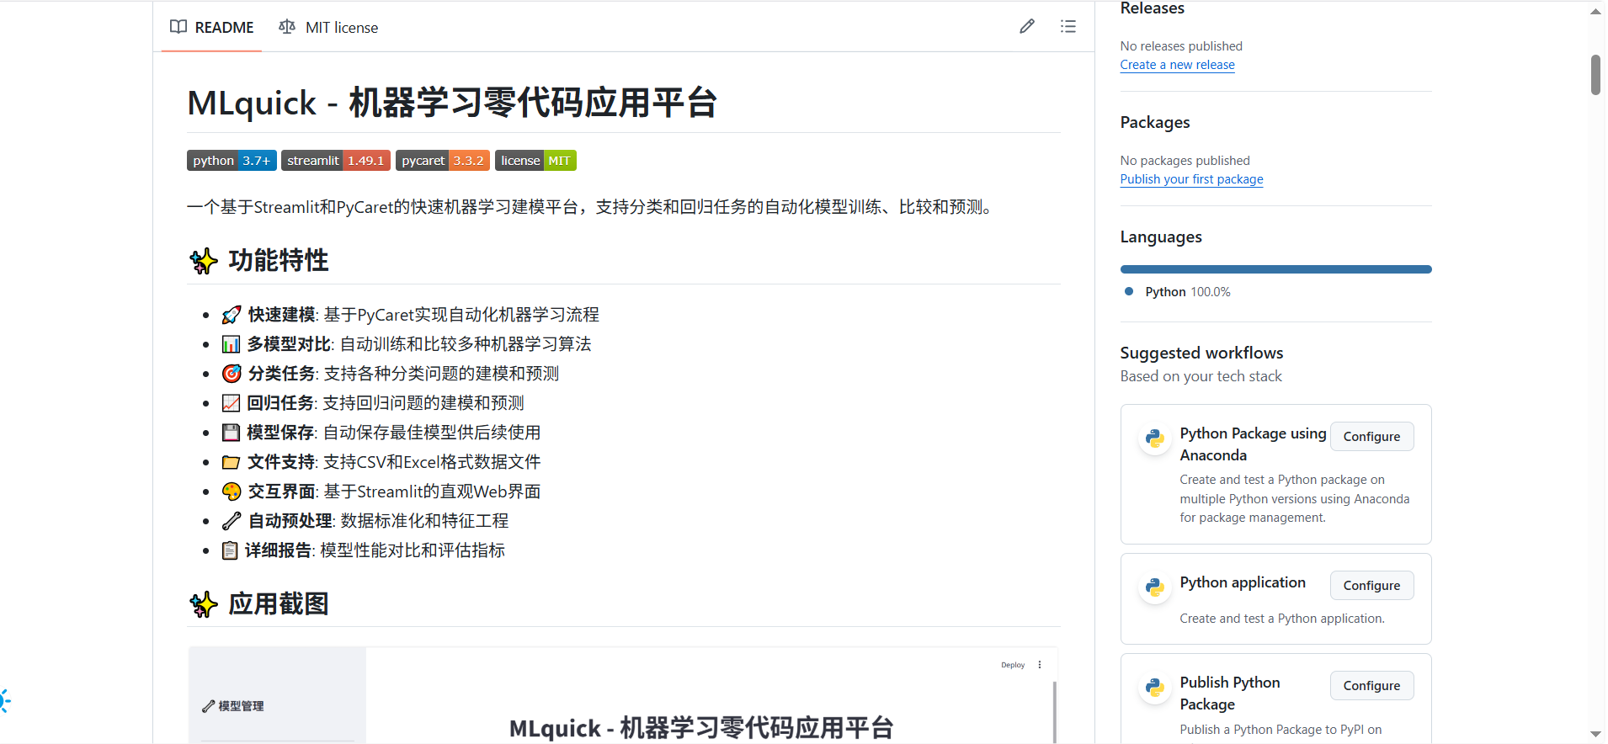Click the Python 100.0% language entry

click(x=1187, y=292)
